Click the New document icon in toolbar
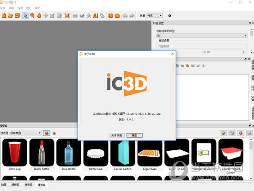The width and height of the screenshot is (254, 191). coord(4,16)
